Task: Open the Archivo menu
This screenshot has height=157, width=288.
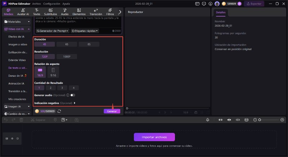Action: click(x=36, y=4)
